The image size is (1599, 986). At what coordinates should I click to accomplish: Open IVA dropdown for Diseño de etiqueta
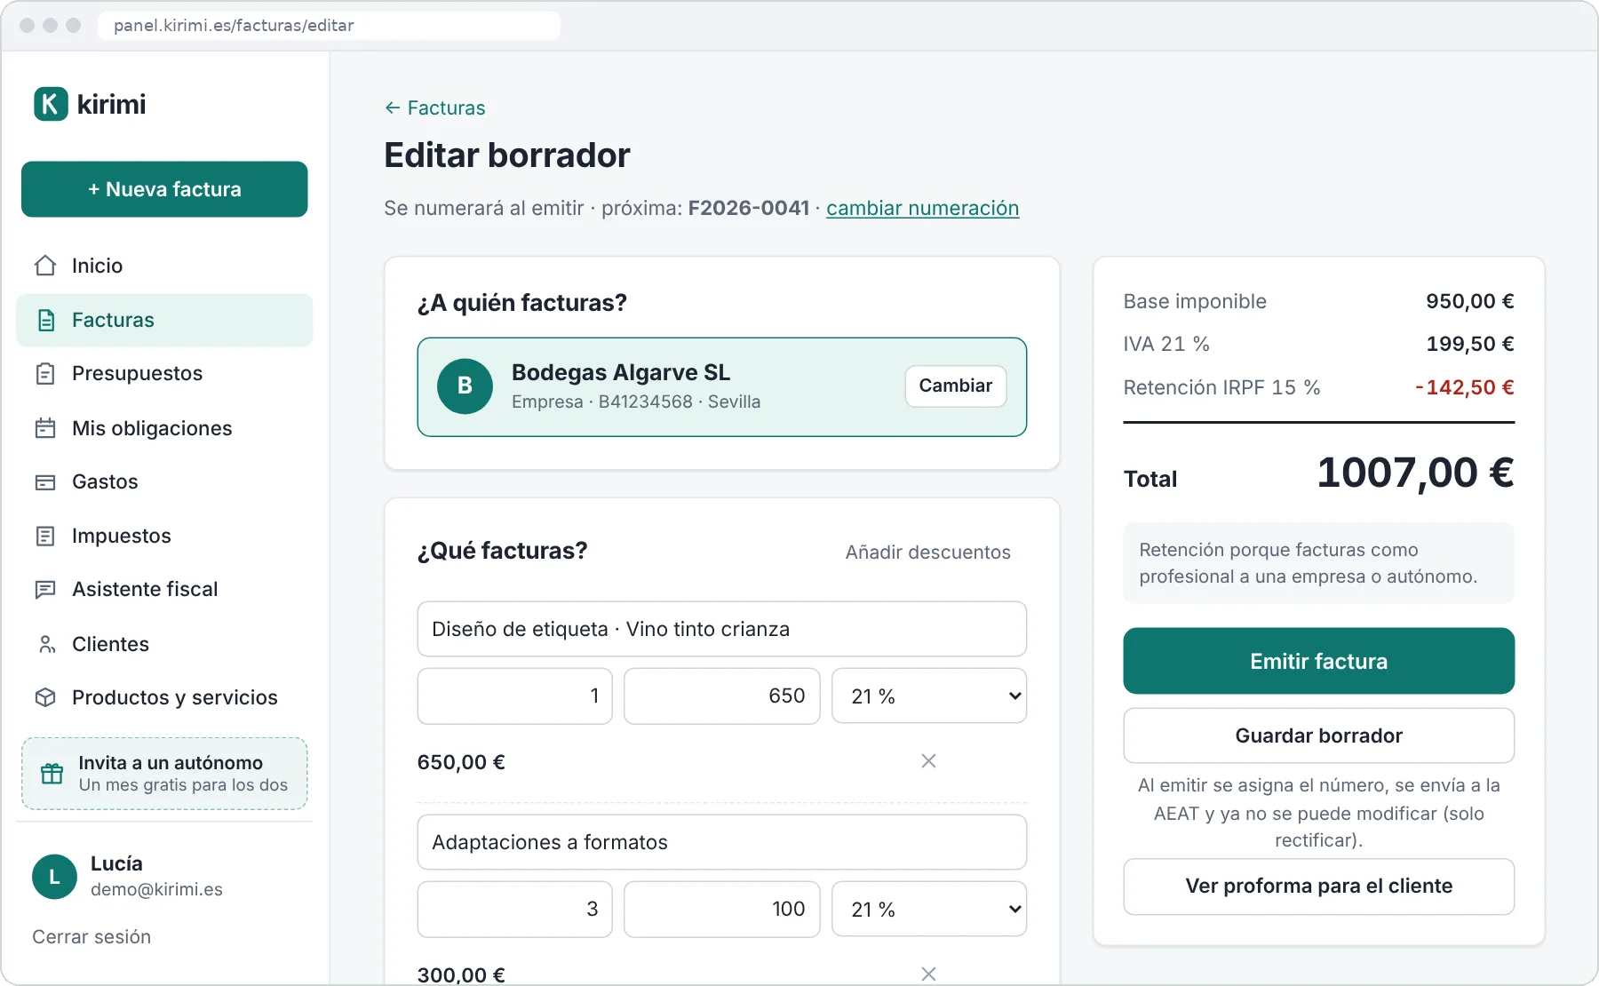pos(929,696)
